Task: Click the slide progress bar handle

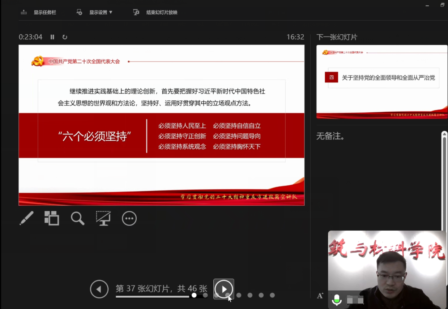Action: pos(194,295)
